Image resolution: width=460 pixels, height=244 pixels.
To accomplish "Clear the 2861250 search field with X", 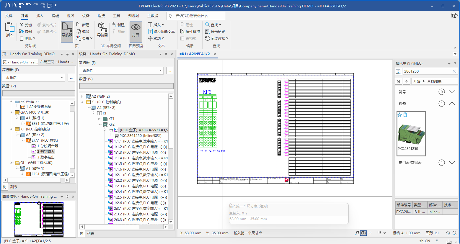I will (454, 71).
